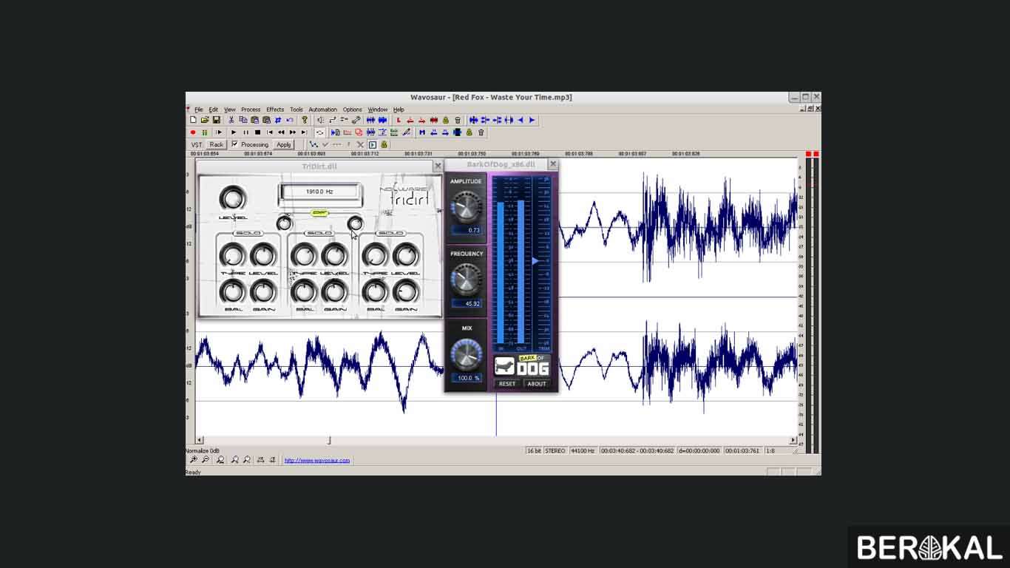Image resolution: width=1010 pixels, height=568 pixels.
Task: Click the 44100 Hz status bar entry
Action: click(583, 450)
